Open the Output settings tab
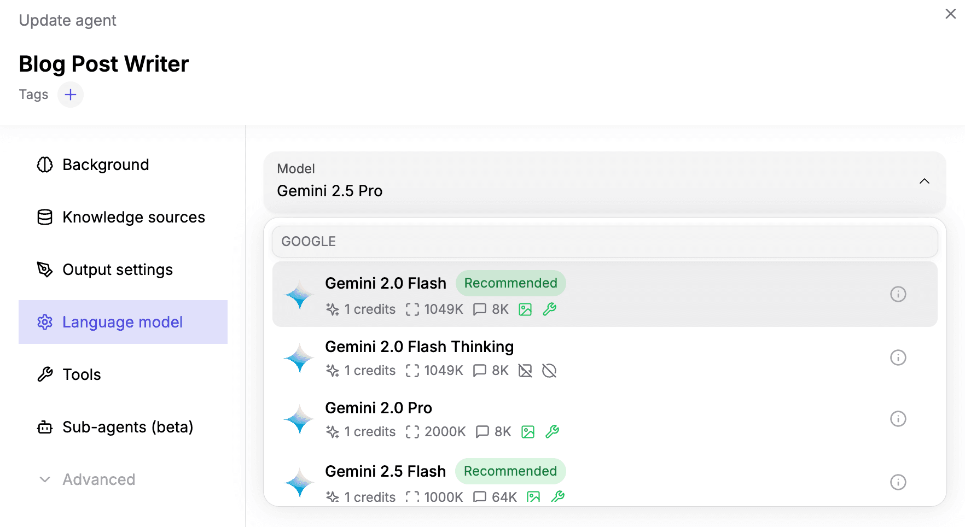965x527 pixels. (117, 270)
